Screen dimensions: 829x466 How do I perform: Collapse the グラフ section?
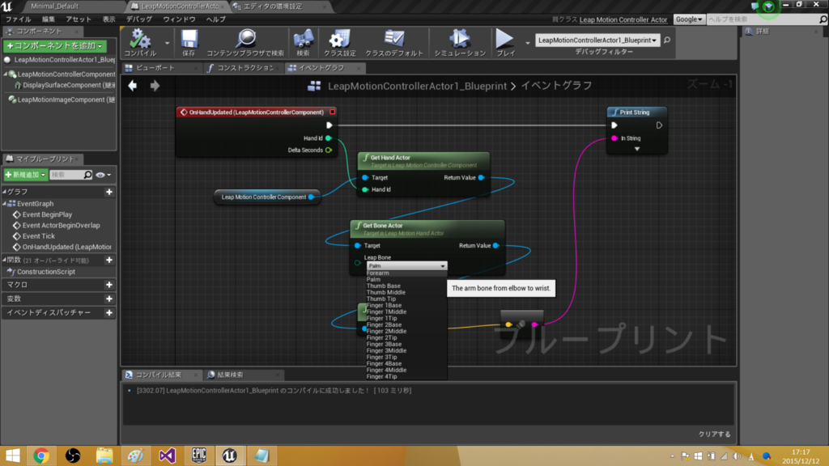click(x=5, y=192)
